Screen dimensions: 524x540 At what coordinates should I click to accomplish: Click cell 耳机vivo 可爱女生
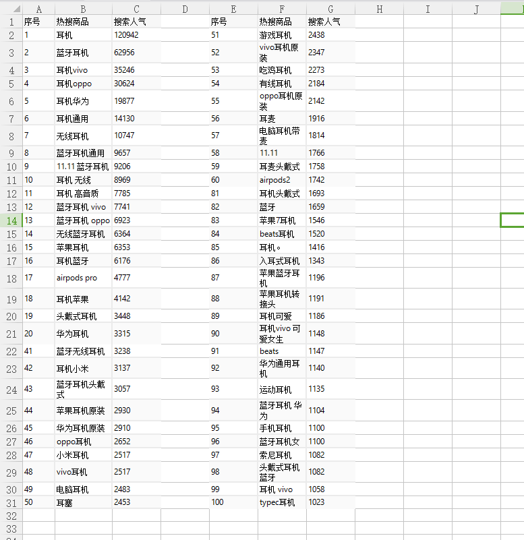(282, 334)
